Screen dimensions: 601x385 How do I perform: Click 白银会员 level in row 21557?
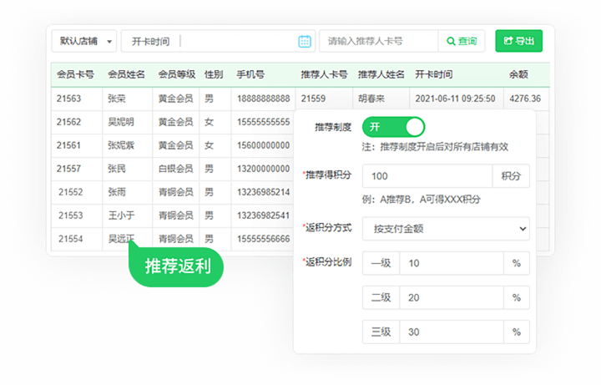[x=175, y=169]
